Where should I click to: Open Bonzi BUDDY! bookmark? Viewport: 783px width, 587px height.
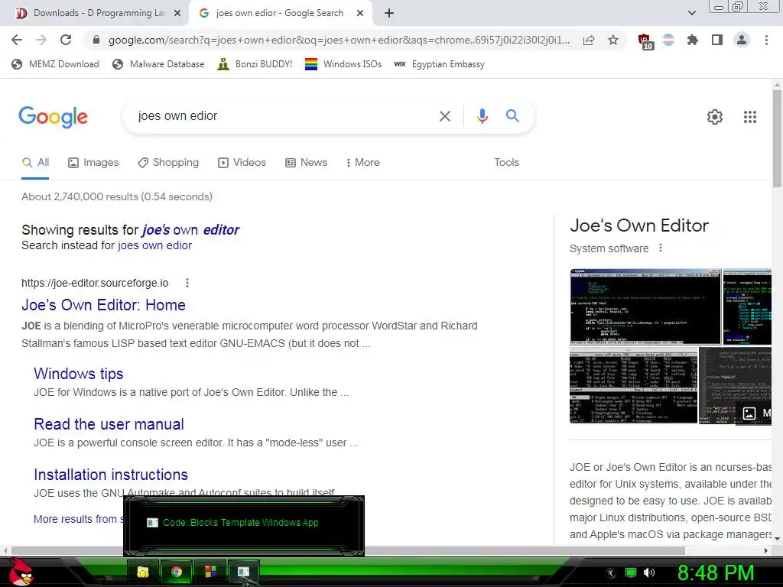click(x=255, y=64)
